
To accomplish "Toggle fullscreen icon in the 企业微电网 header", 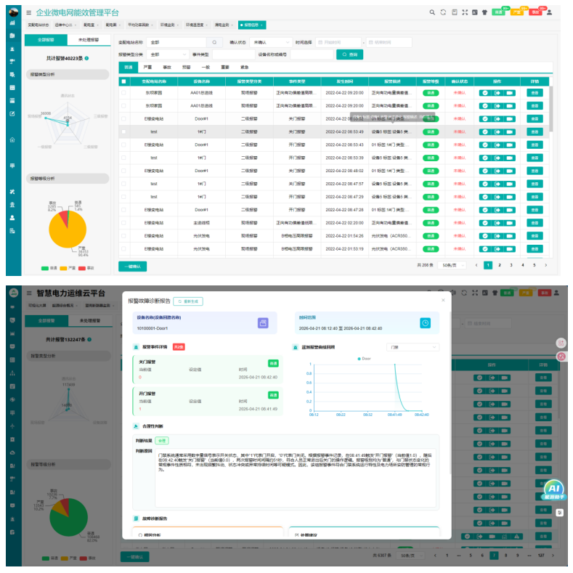I will pos(465,12).
